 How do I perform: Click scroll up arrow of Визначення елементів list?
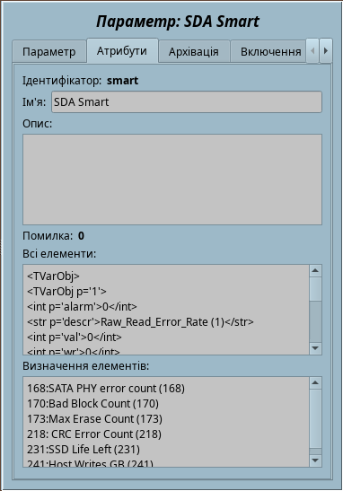pos(315,383)
